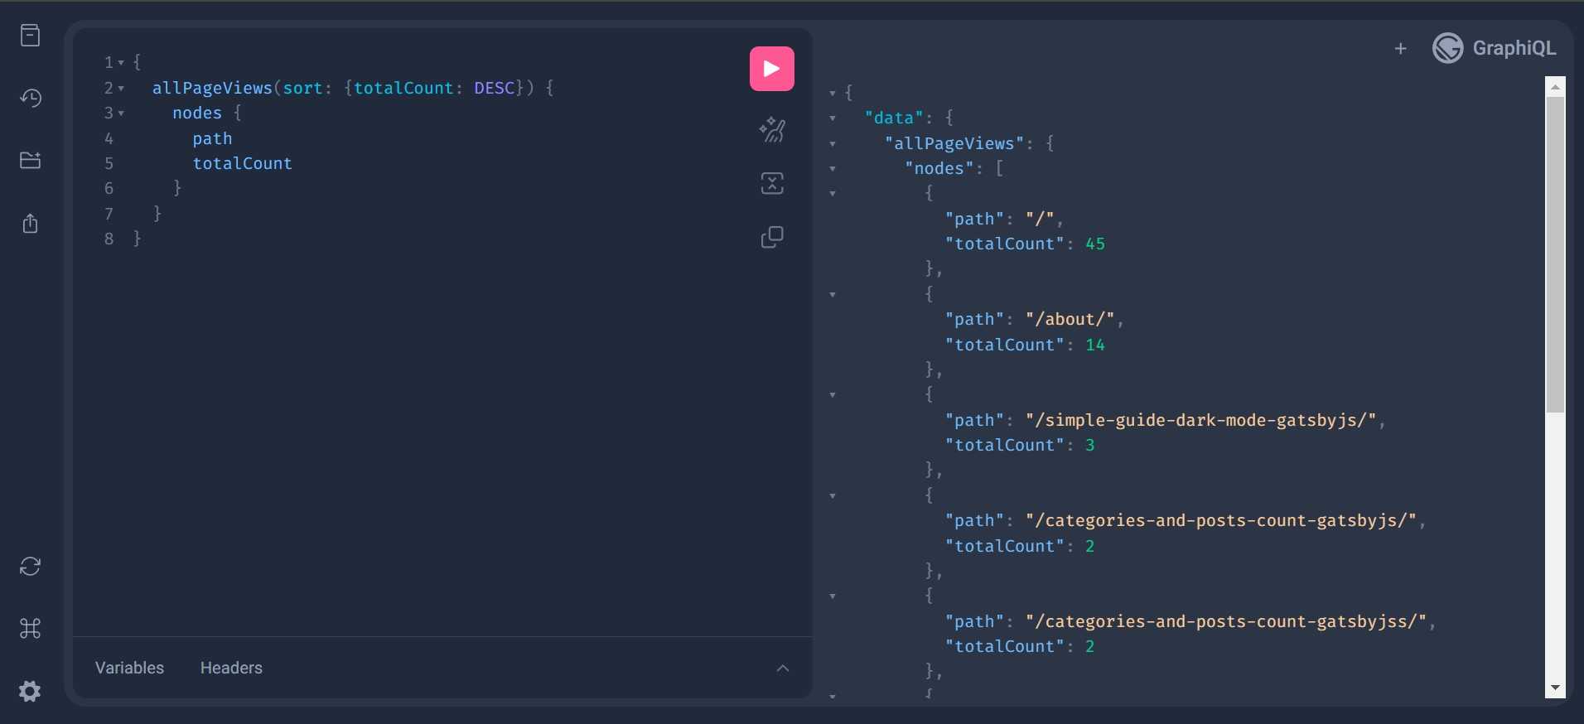Click line number 8 in query gutter
Viewport: 1584px width, 724px height.
(x=109, y=239)
